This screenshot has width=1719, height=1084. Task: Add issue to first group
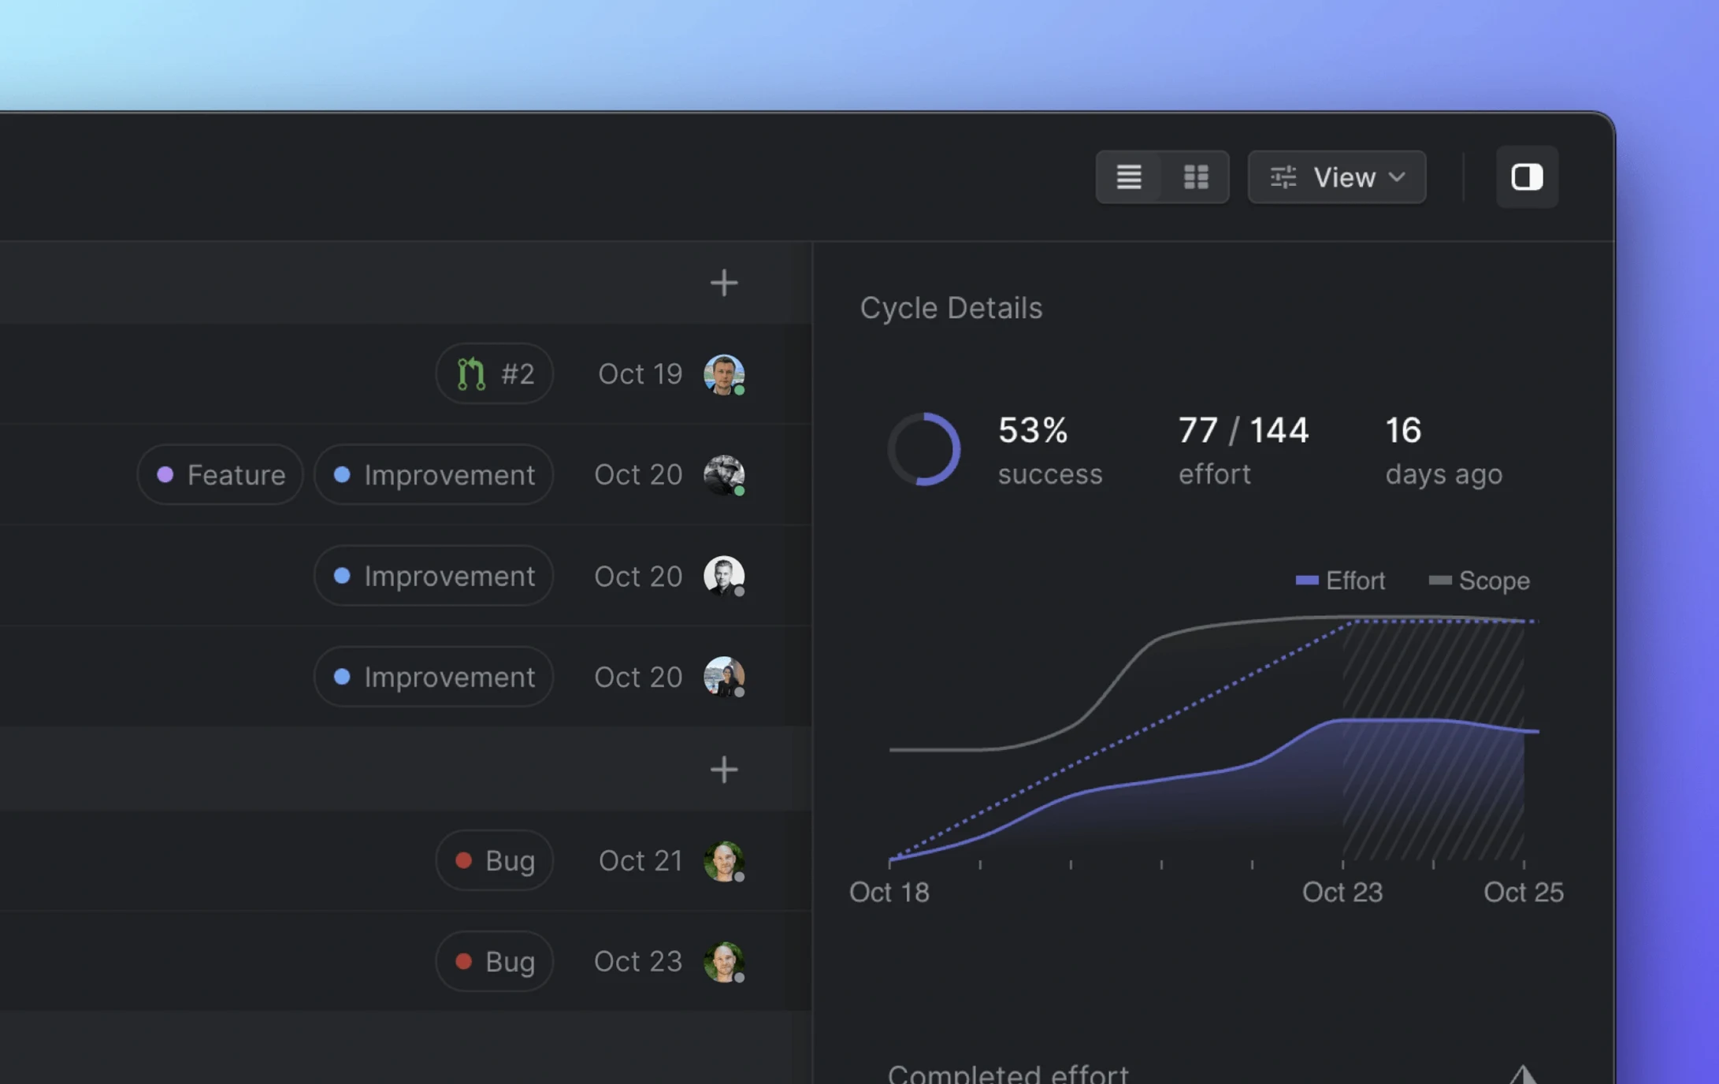723,283
